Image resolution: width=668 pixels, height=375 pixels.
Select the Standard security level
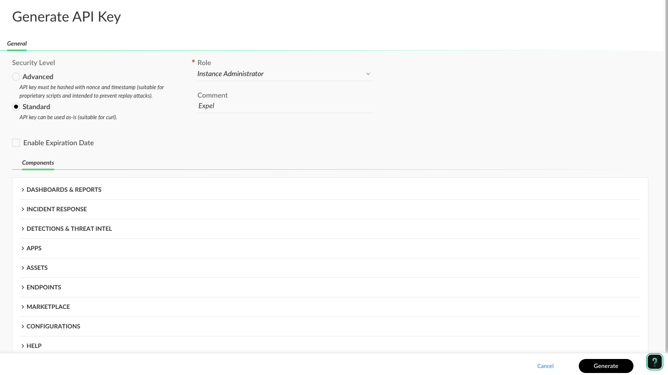[x=16, y=107]
